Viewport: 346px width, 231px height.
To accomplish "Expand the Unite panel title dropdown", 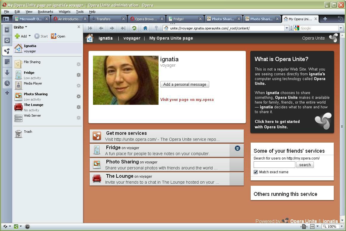I will tap(26, 27).
